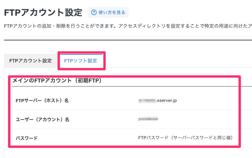Click the FTPサーバー host name table row
This screenshot has width=252, height=158.
(132, 101)
